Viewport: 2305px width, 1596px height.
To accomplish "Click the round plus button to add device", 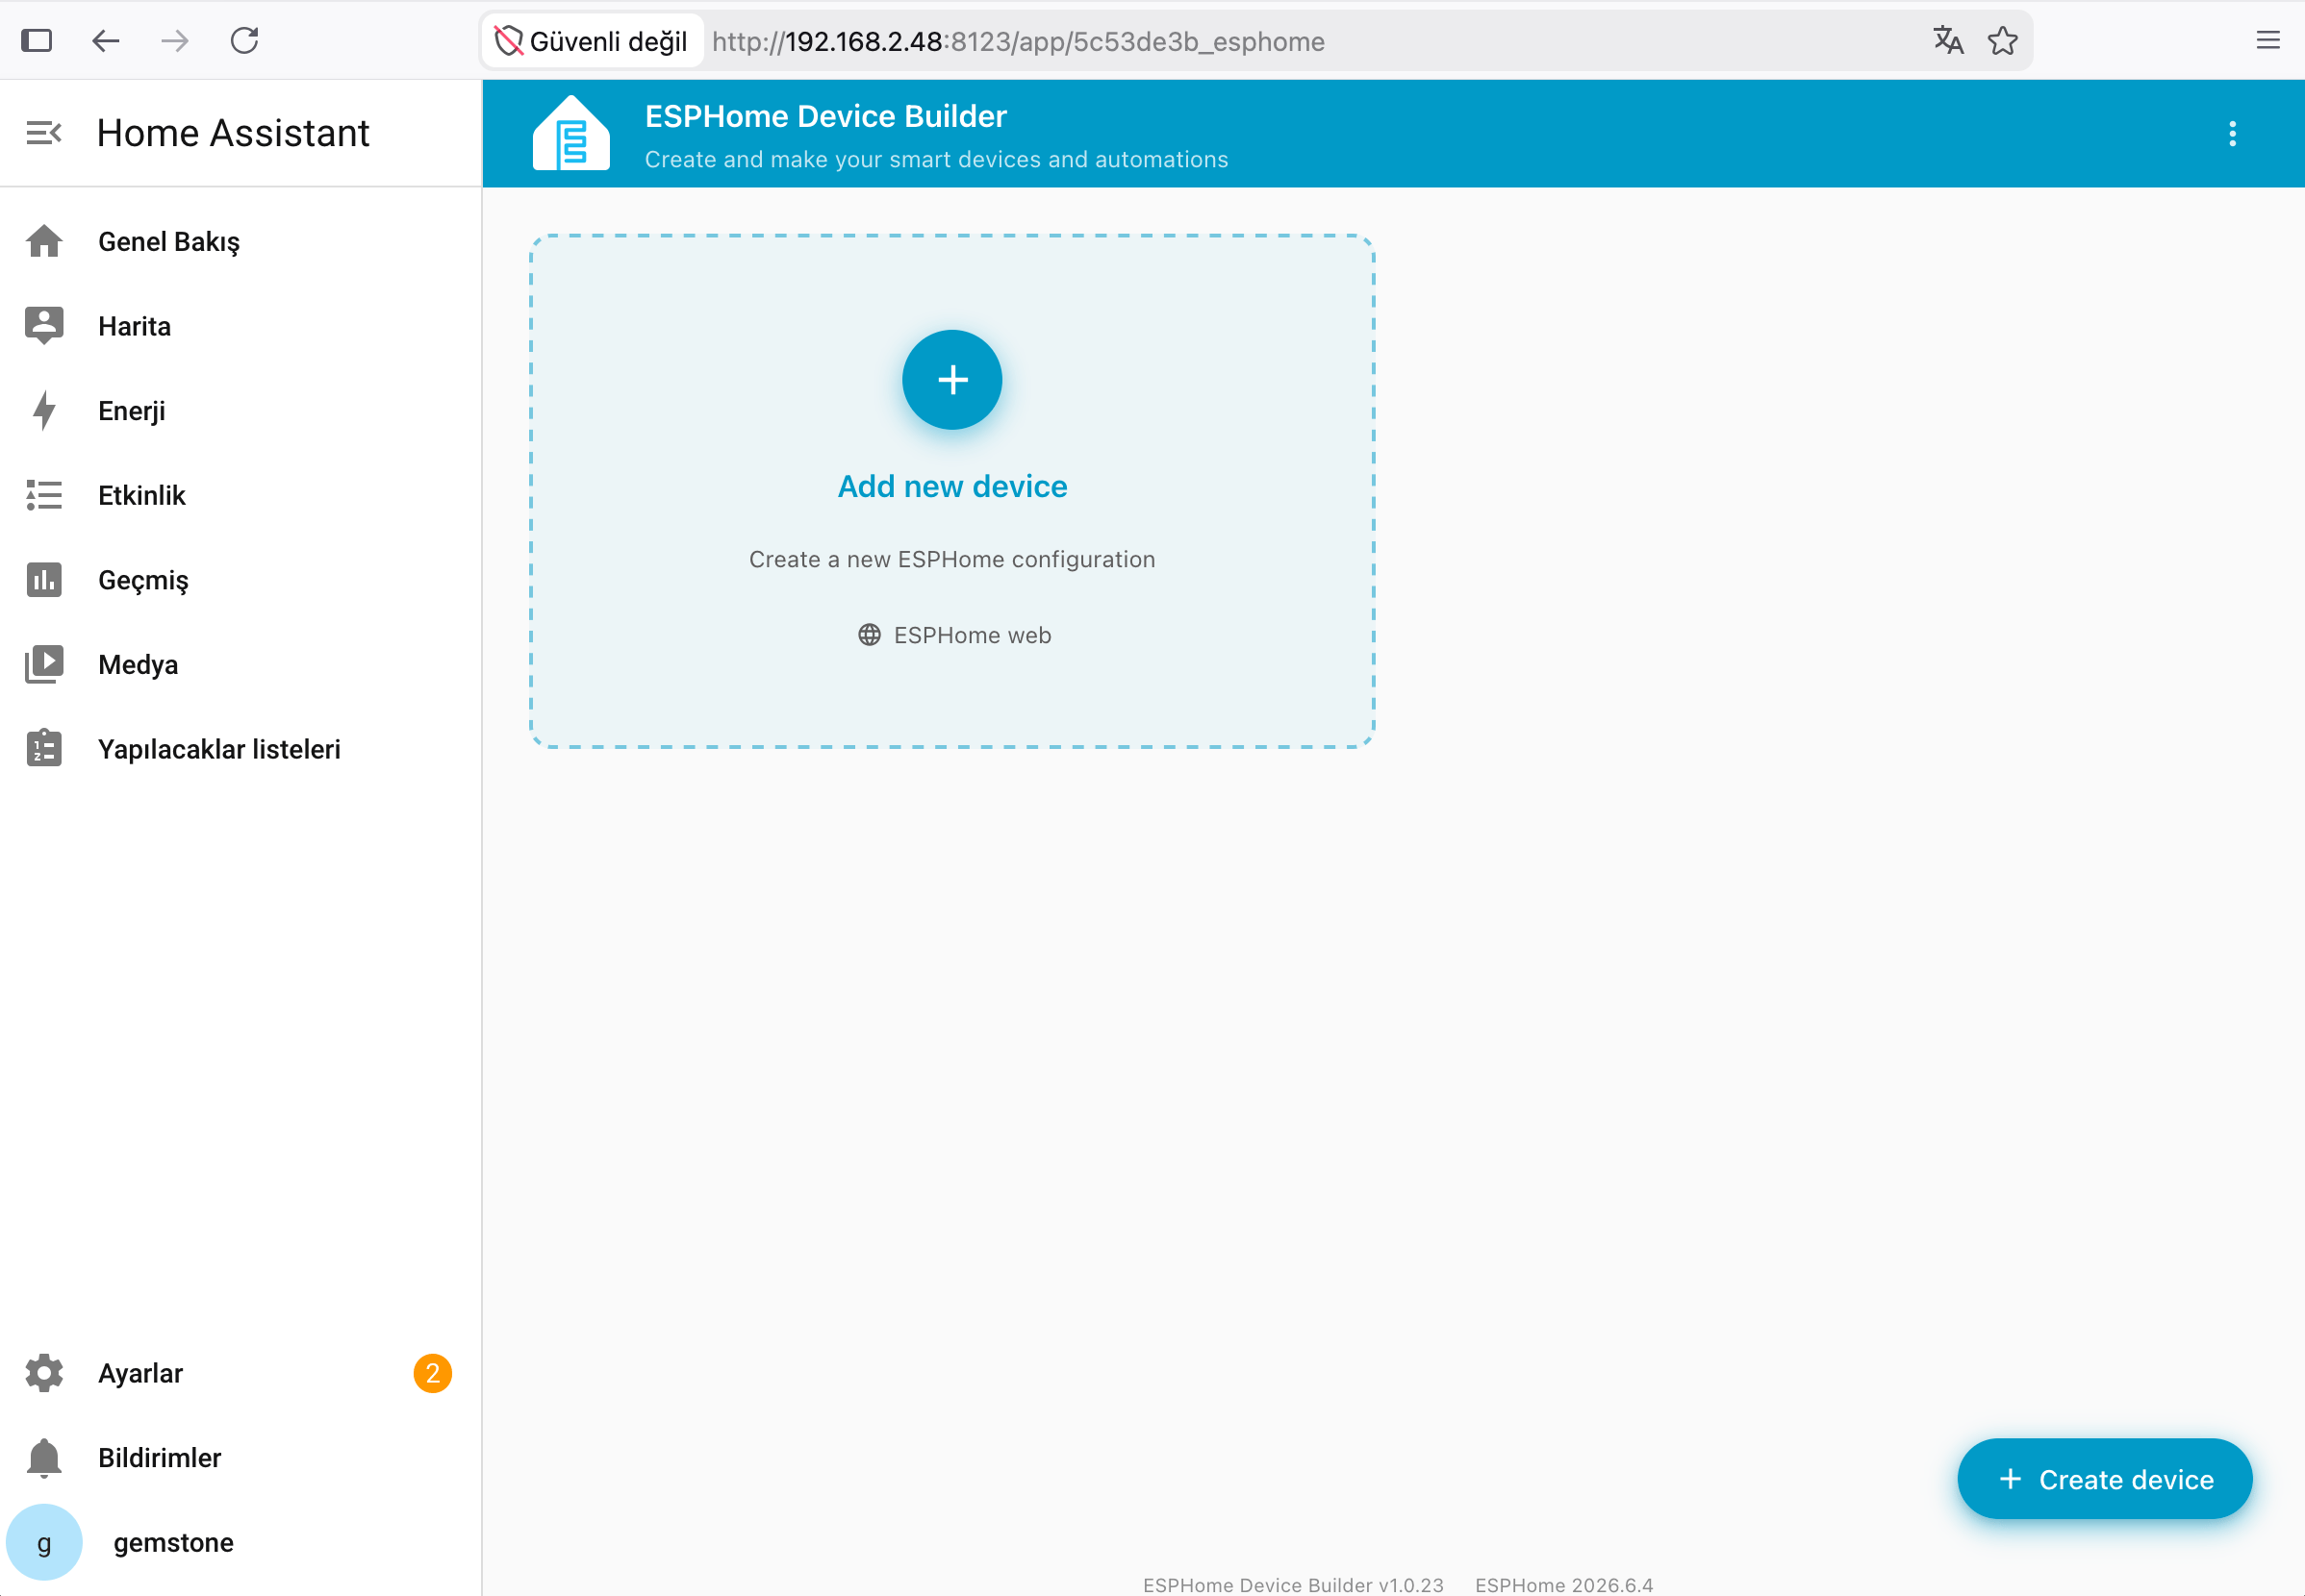I will 952,380.
